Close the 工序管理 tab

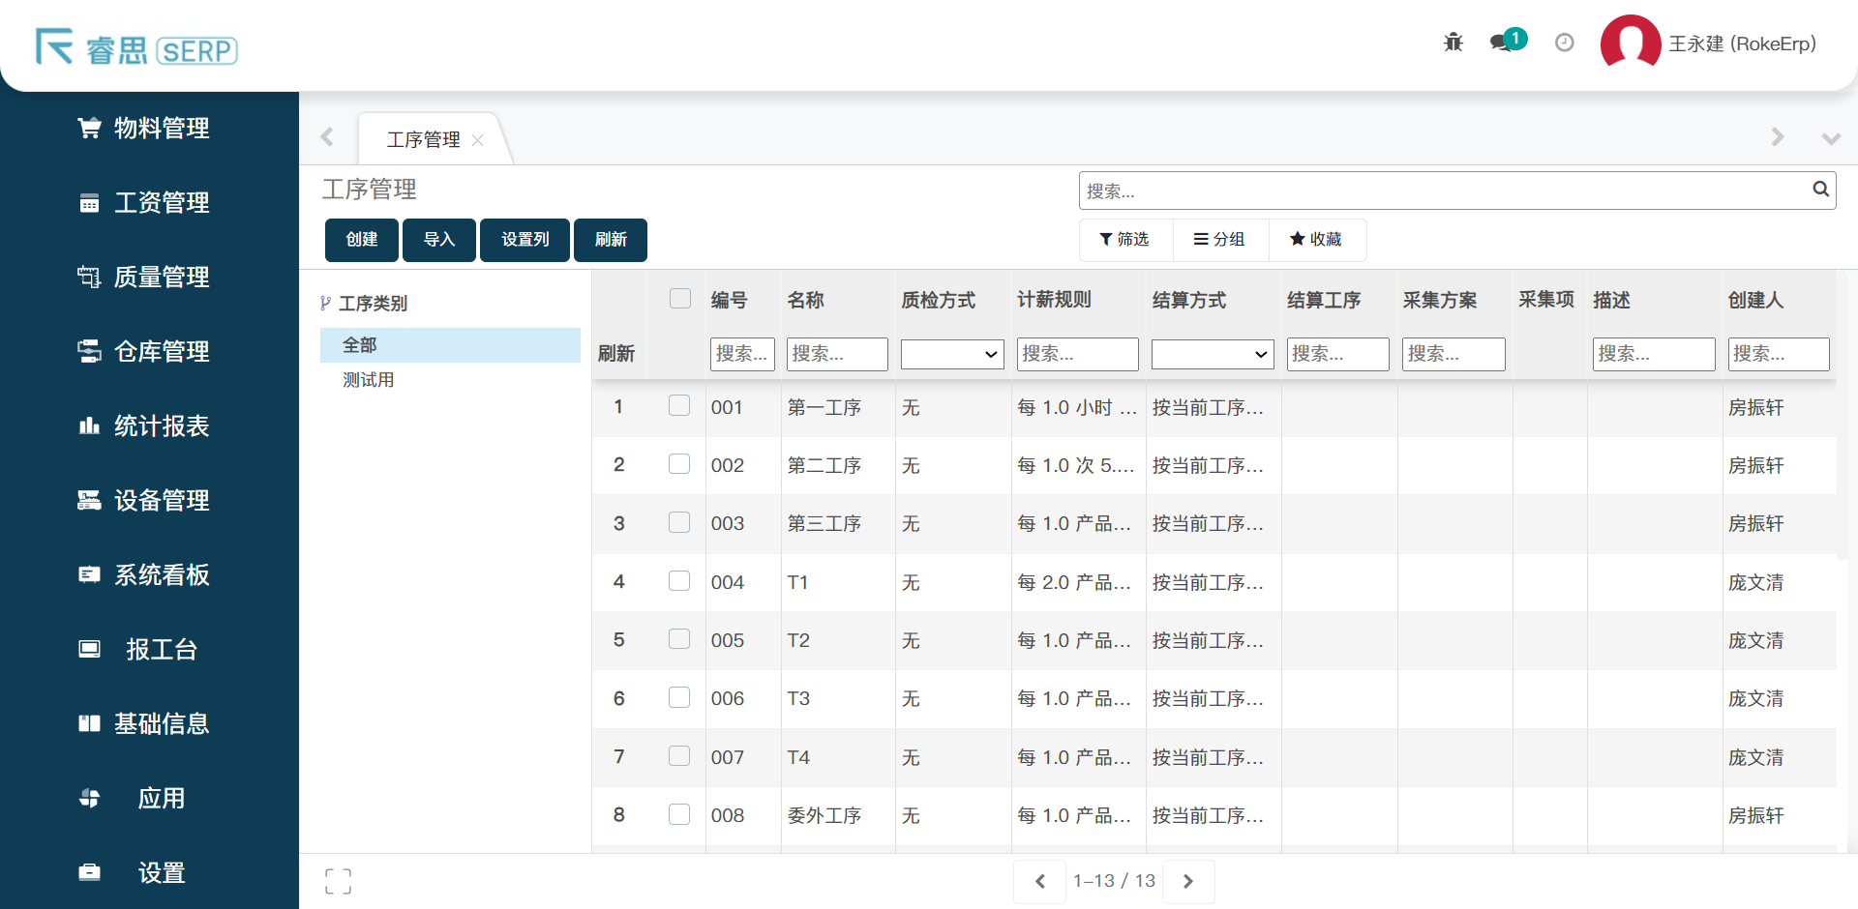(478, 140)
